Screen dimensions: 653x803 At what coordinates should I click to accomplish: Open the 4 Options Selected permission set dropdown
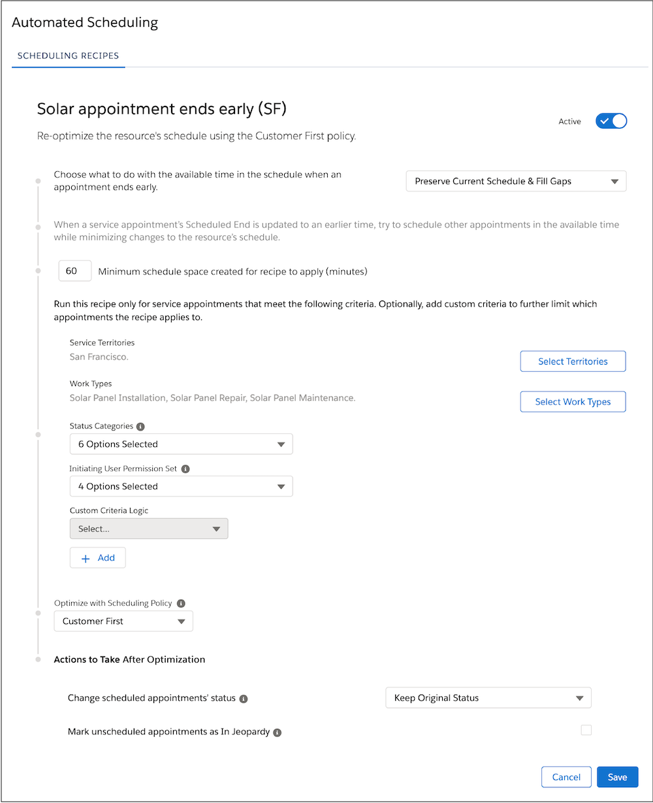182,487
